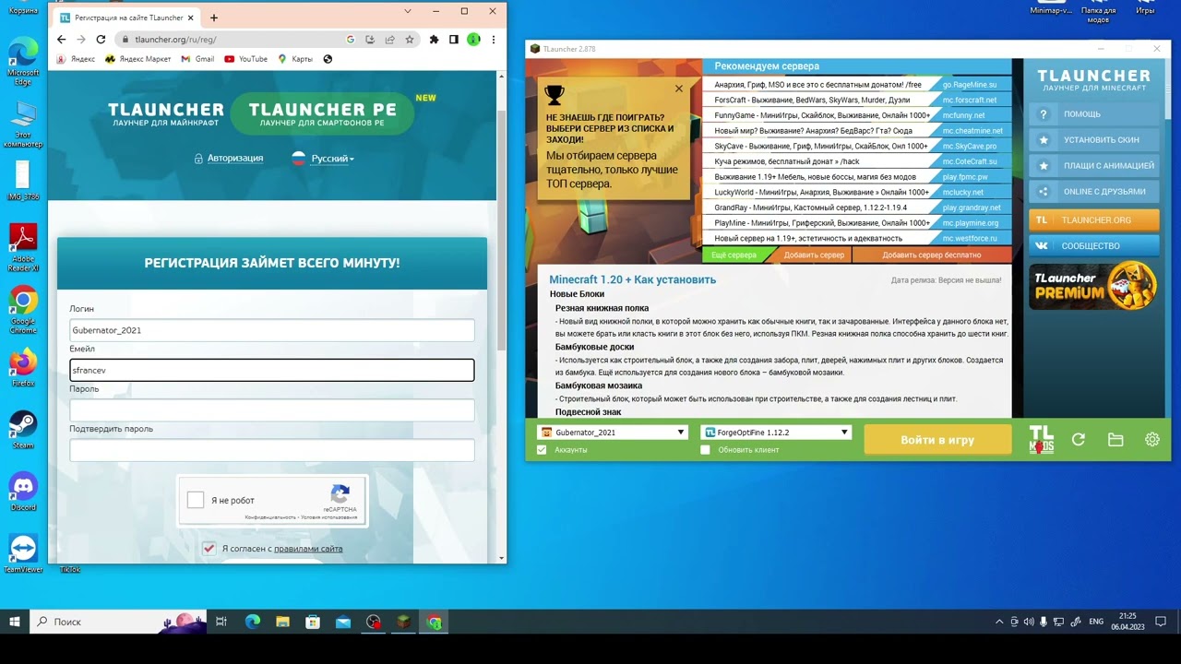Open a new Chrome tab with plus button
Screen dimensions: 1181x664
(214, 18)
